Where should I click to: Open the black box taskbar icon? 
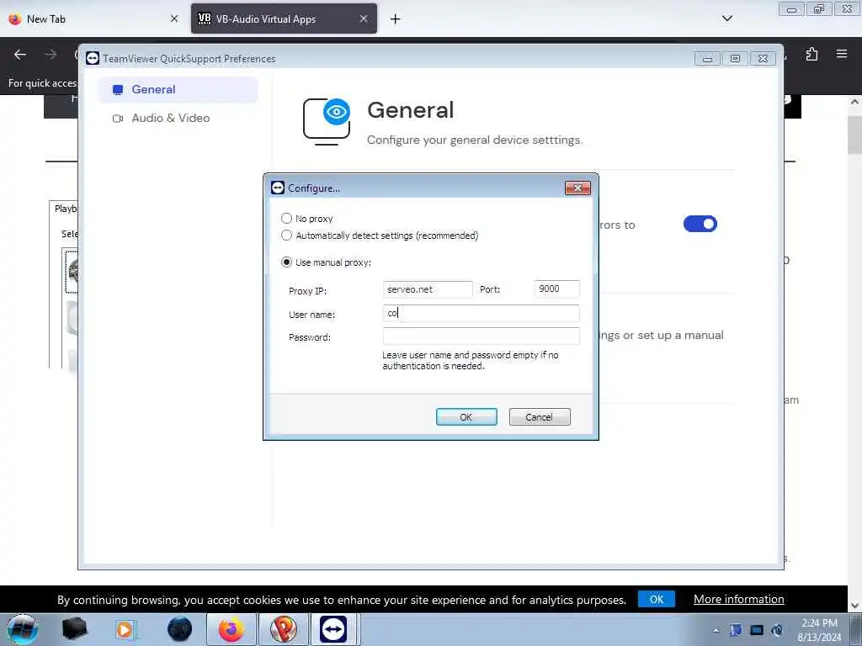74,629
